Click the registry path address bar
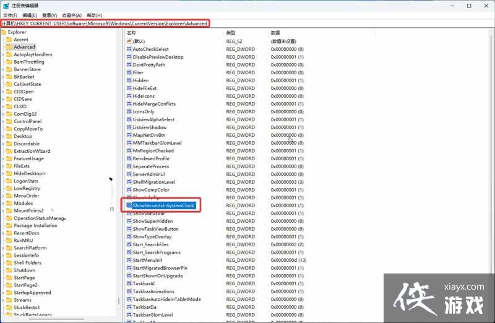The width and height of the screenshot is (495, 323). coord(105,24)
